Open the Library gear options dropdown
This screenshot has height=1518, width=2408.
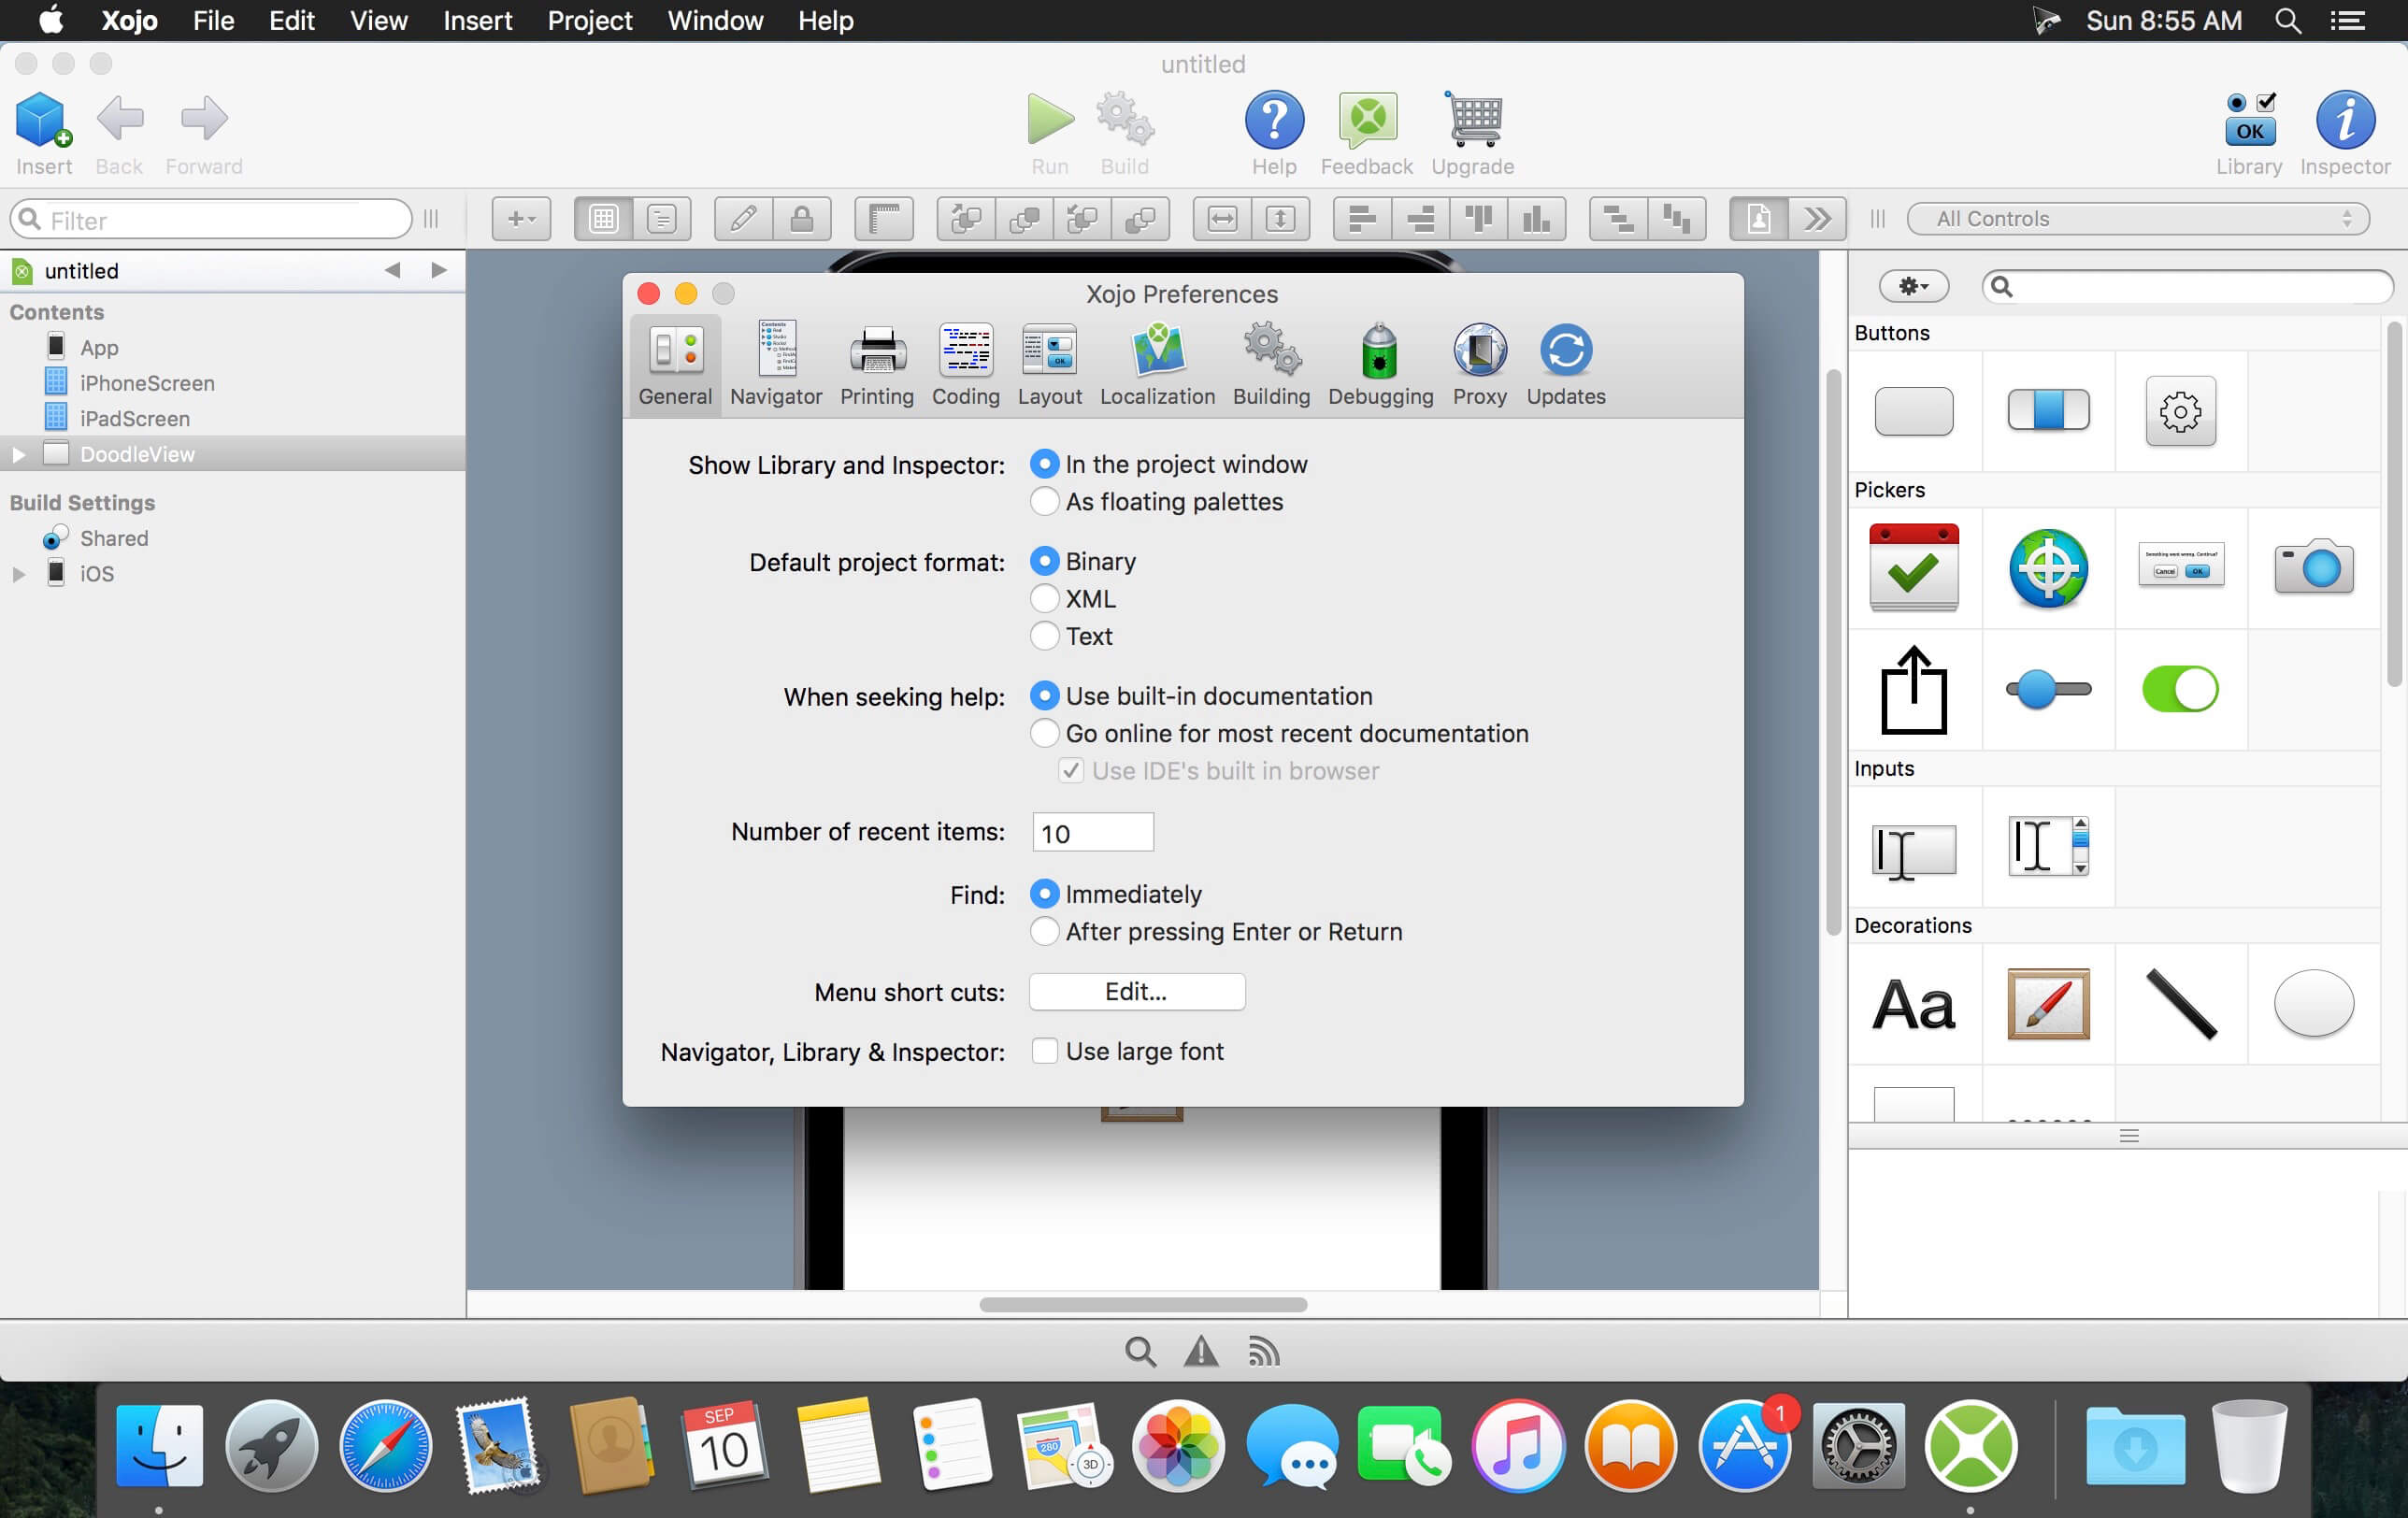(x=1913, y=287)
